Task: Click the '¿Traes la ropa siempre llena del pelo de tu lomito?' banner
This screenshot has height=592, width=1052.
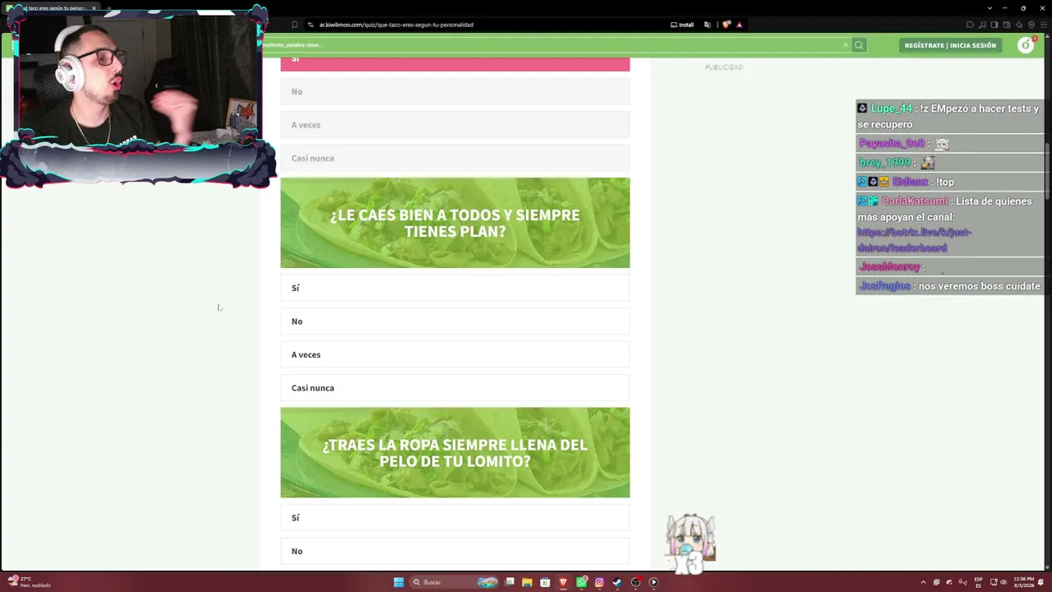Action: [x=454, y=452]
